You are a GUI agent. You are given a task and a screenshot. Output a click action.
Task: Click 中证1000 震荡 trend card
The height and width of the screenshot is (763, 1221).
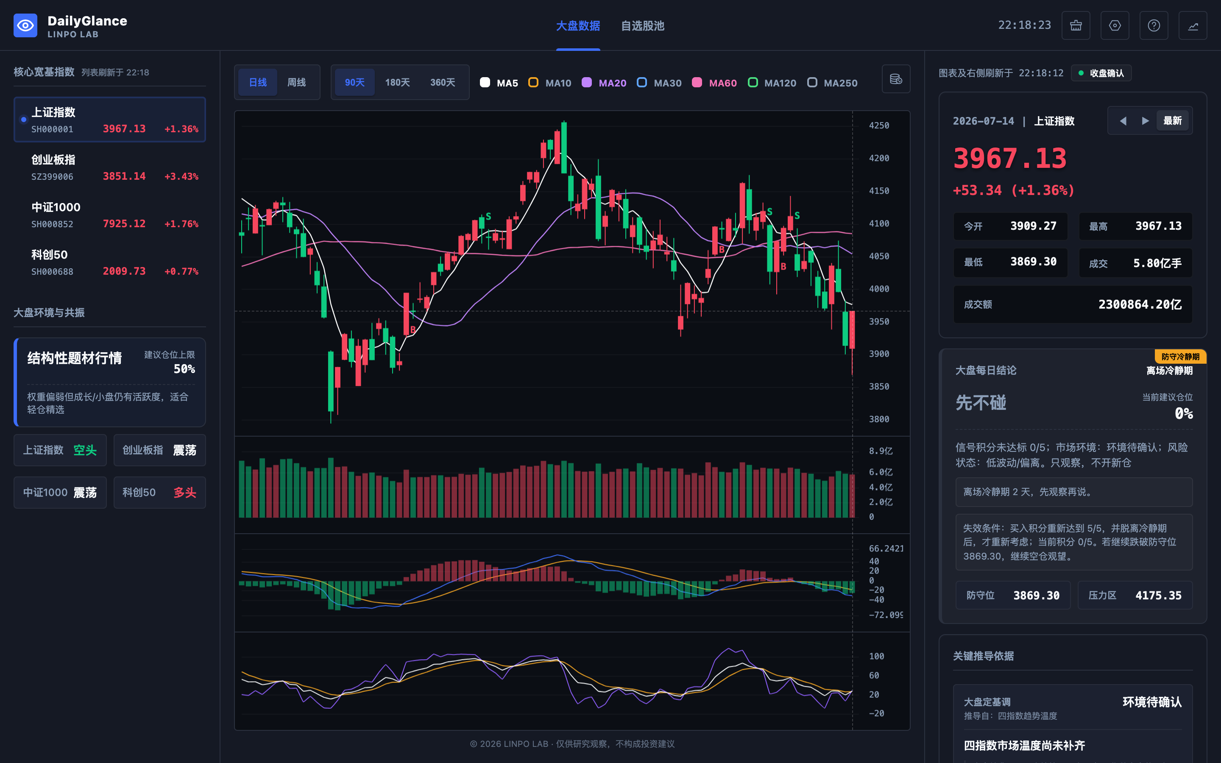click(60, 493)
